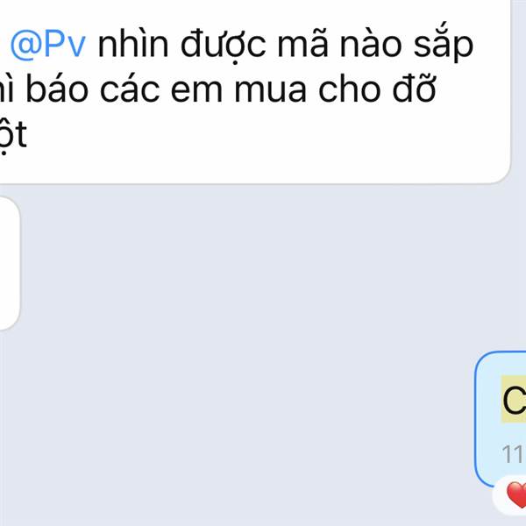Tap the red heart reaction icon

pos(516,494)
